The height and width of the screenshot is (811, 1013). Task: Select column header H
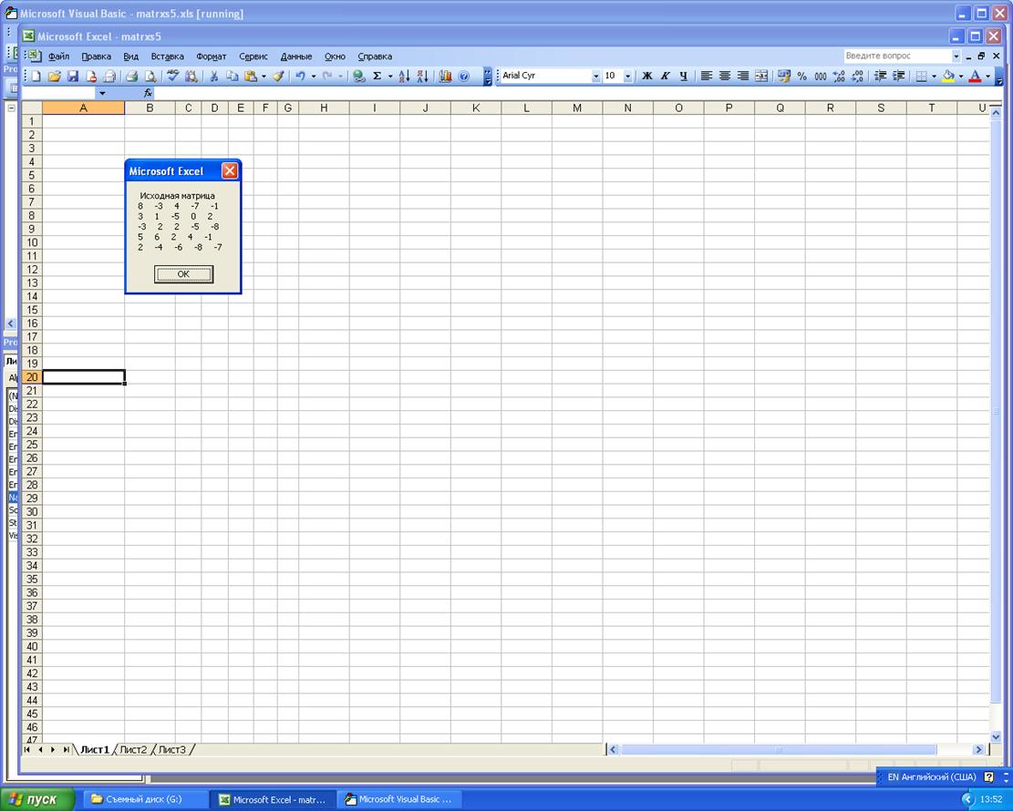coord(324,108)
